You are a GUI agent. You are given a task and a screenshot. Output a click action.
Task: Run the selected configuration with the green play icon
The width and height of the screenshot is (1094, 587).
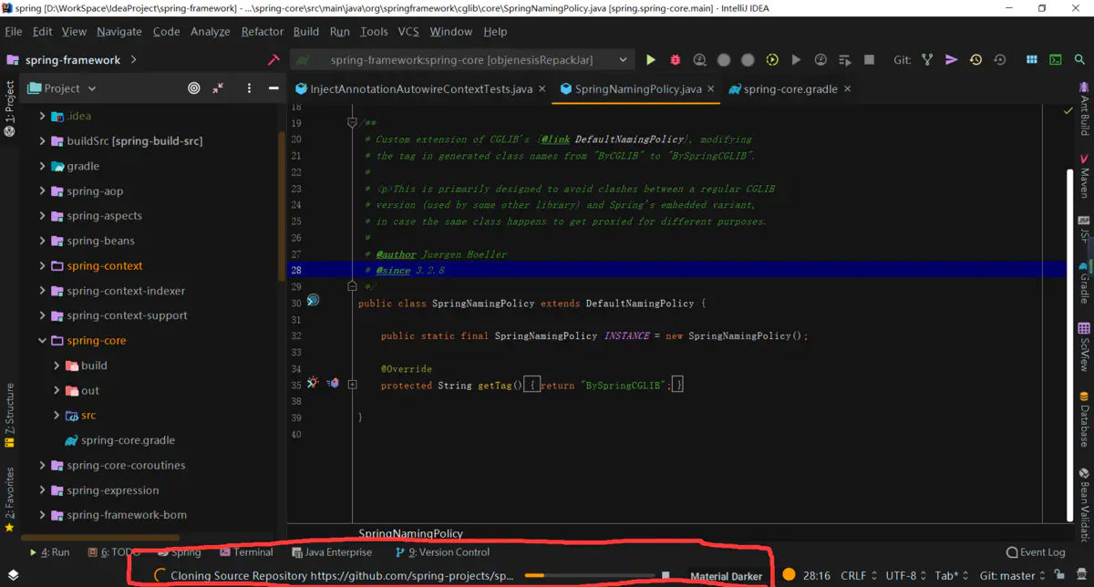point(651,59)
